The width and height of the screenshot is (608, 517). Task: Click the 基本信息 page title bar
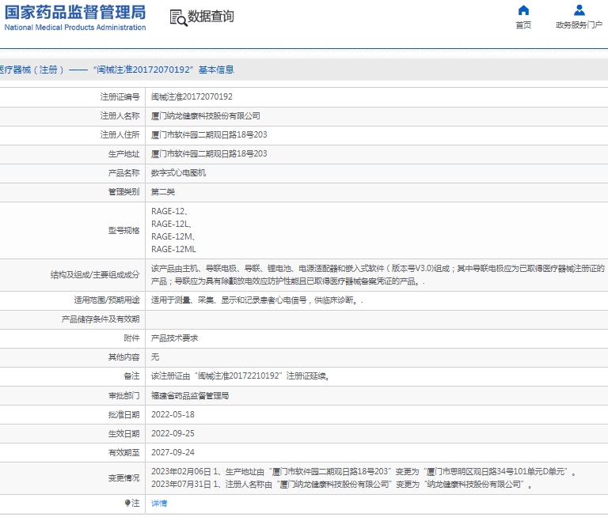(x=304, y=70)
